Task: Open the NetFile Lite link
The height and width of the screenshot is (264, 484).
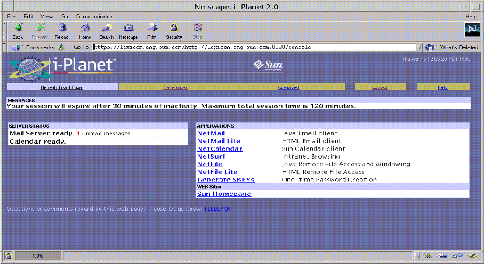Action: click(x=217, y=172)
